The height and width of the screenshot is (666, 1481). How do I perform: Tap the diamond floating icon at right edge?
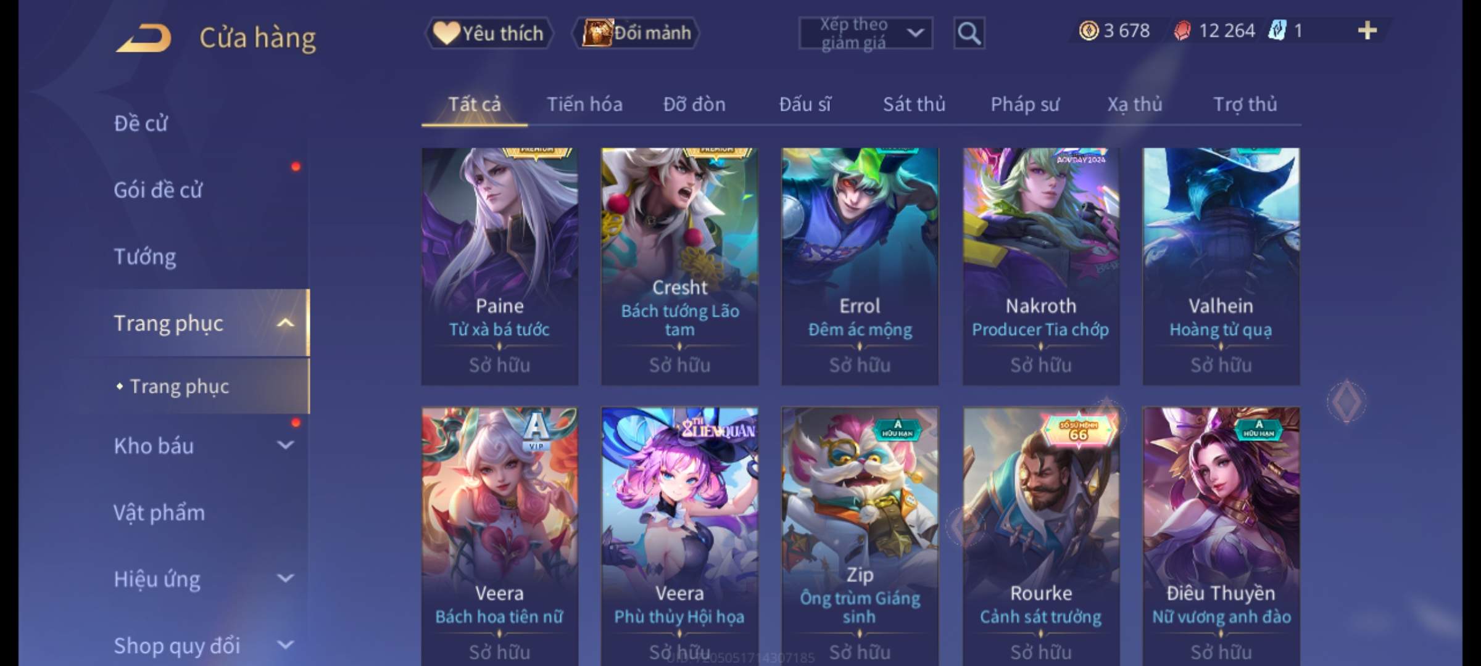tap(1346, 401)
